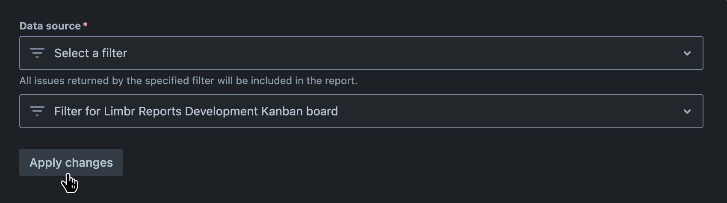Click the word "report" in the helper description
Image resolution: width=727 pixels, height=203 pixels.
point(341,81)
